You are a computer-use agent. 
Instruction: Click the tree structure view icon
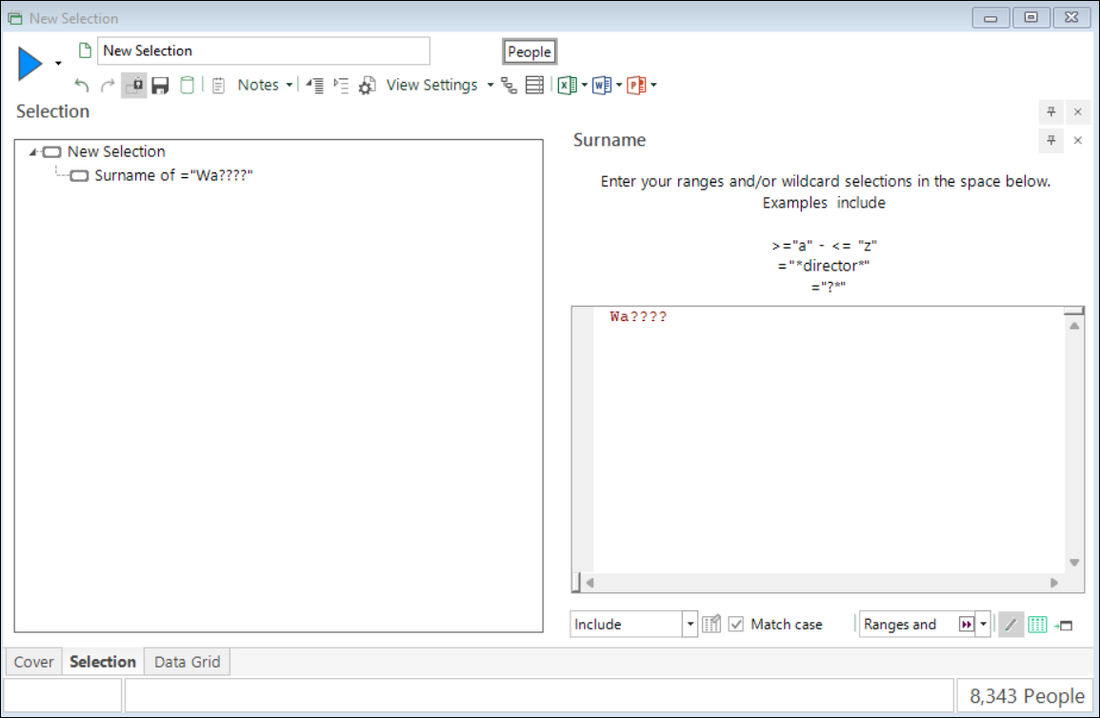[x=509, y=86]
